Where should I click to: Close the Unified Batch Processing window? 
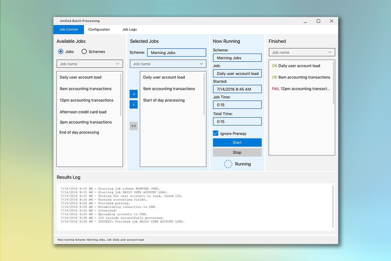pos(331,21)
